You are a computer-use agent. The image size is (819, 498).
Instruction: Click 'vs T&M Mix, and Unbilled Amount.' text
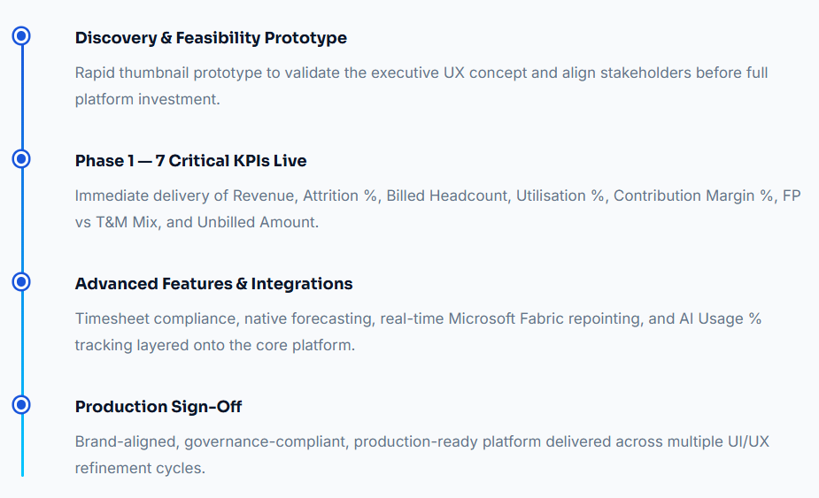pyautogui.click(x=197, y=222)
